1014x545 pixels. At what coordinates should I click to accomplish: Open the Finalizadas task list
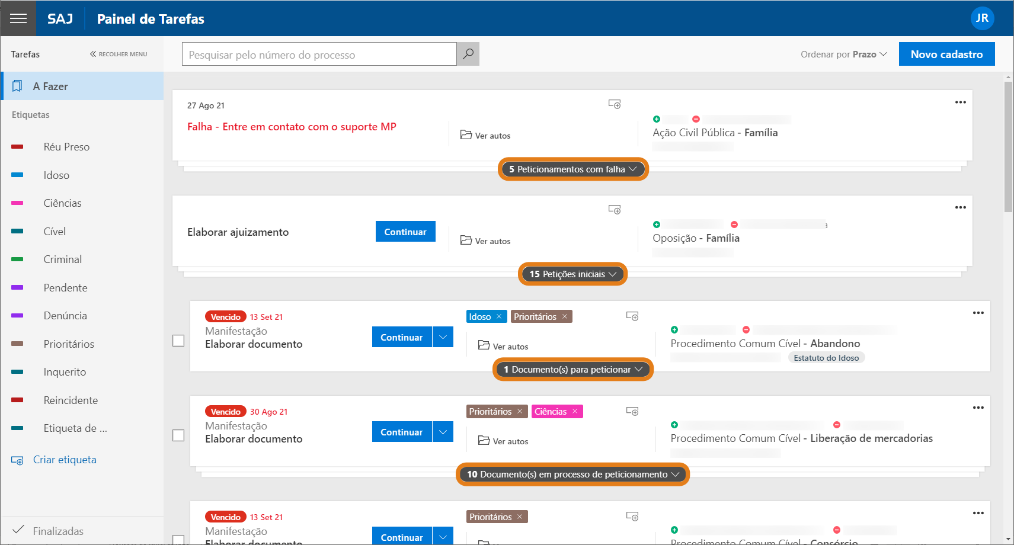click(58, 531)
